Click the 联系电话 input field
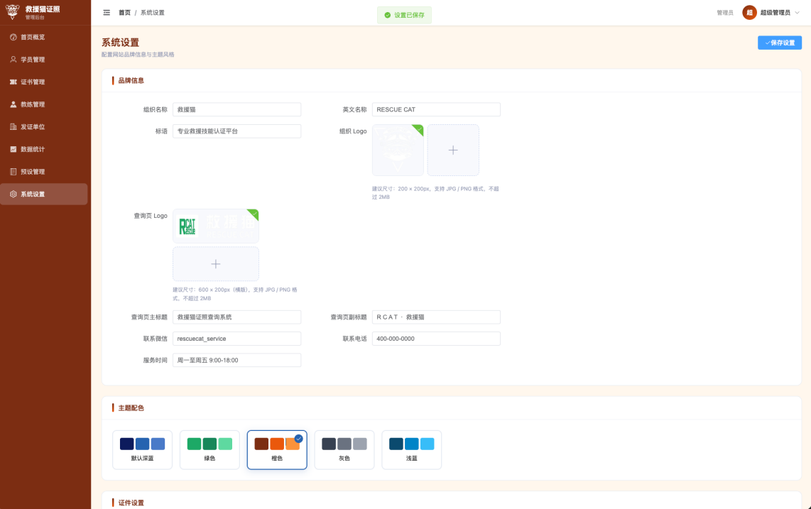 pyautogui.click(x=436, y=339)
